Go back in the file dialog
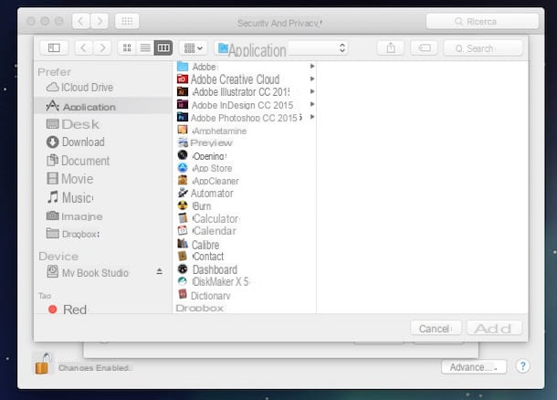Image resolution: width=557 pixels, height=400 pixels. click(84, 47)
